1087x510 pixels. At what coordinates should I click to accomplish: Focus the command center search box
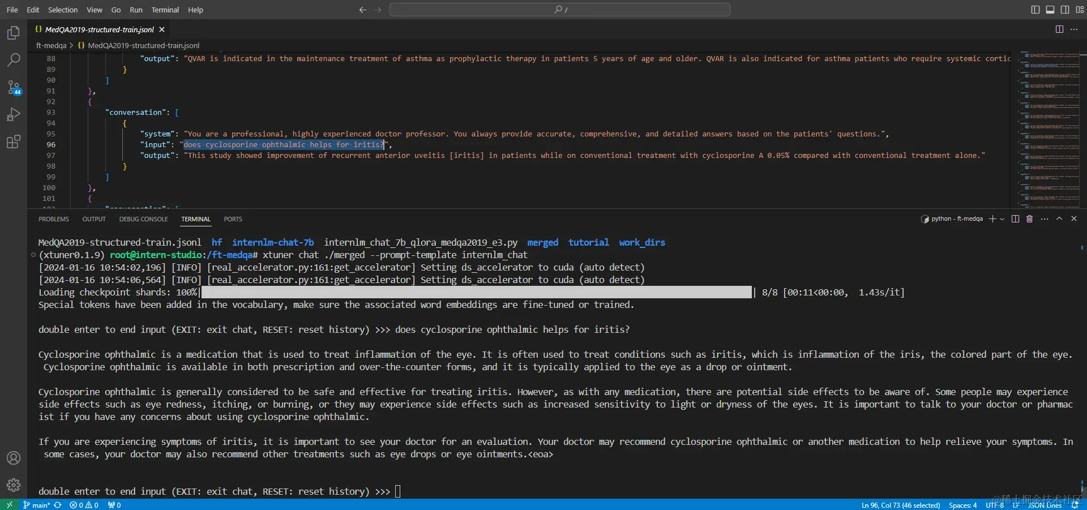(x=560, y=10)
